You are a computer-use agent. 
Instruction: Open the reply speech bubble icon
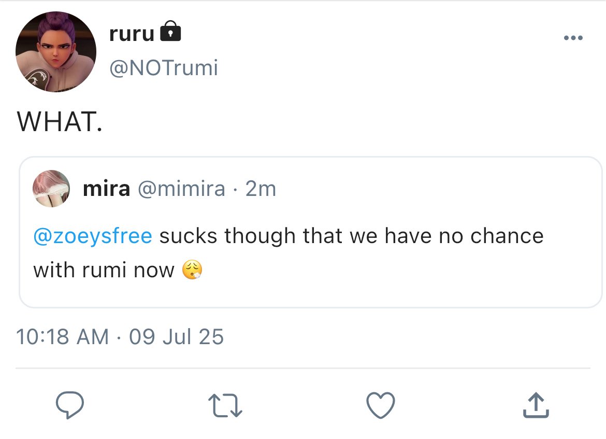click(70, 405)
